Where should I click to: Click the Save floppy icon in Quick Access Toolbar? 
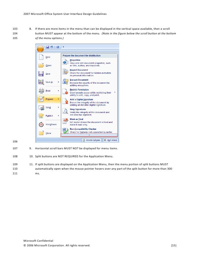pyautogui.click(x=48, y=47)
